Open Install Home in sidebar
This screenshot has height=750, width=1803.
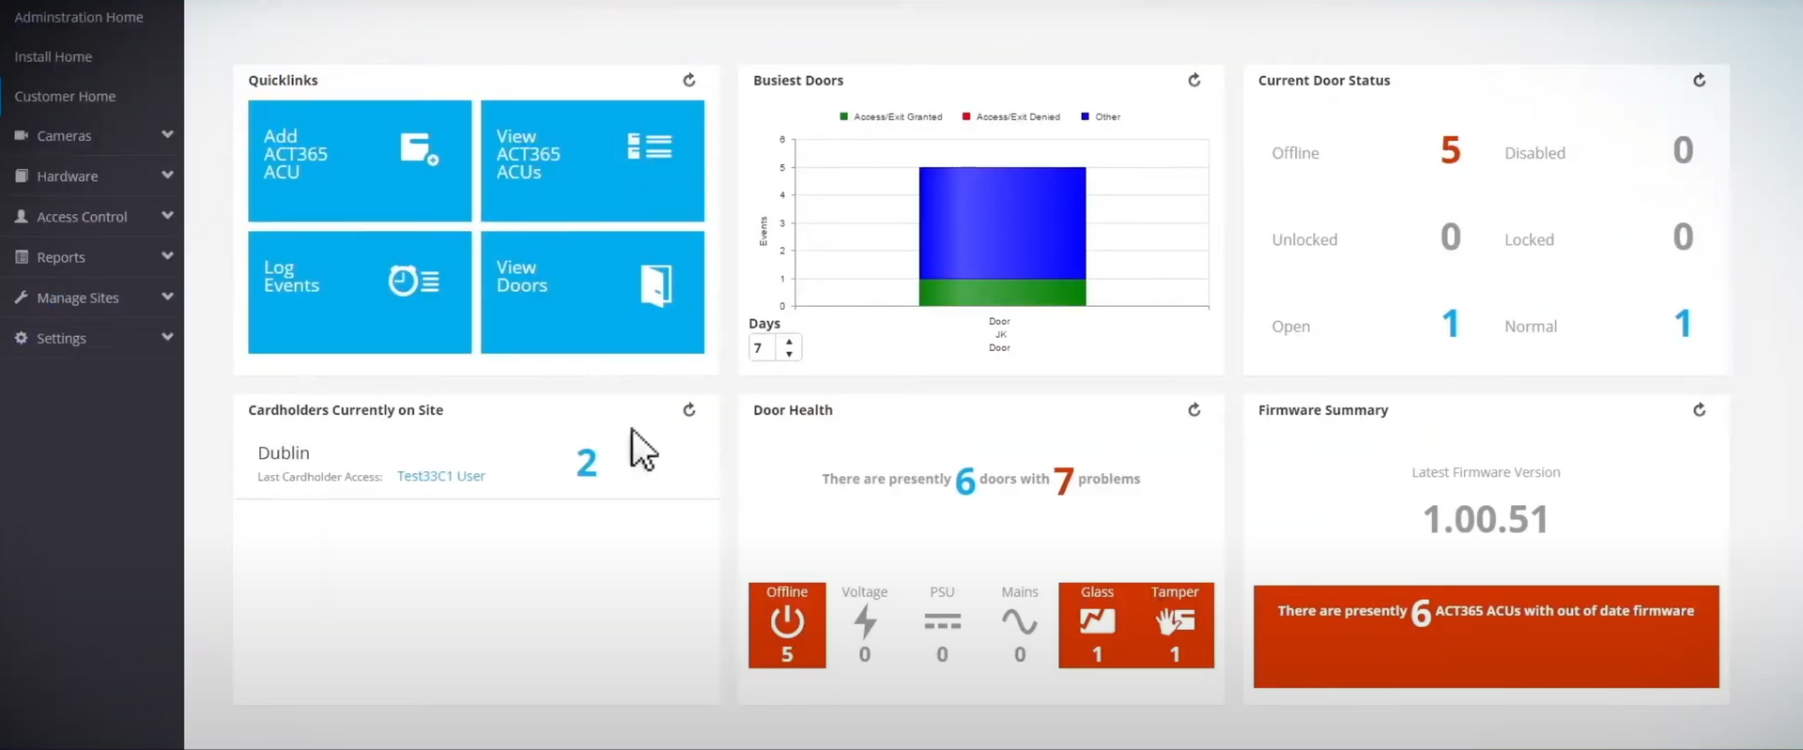click(x=54, y=57)
